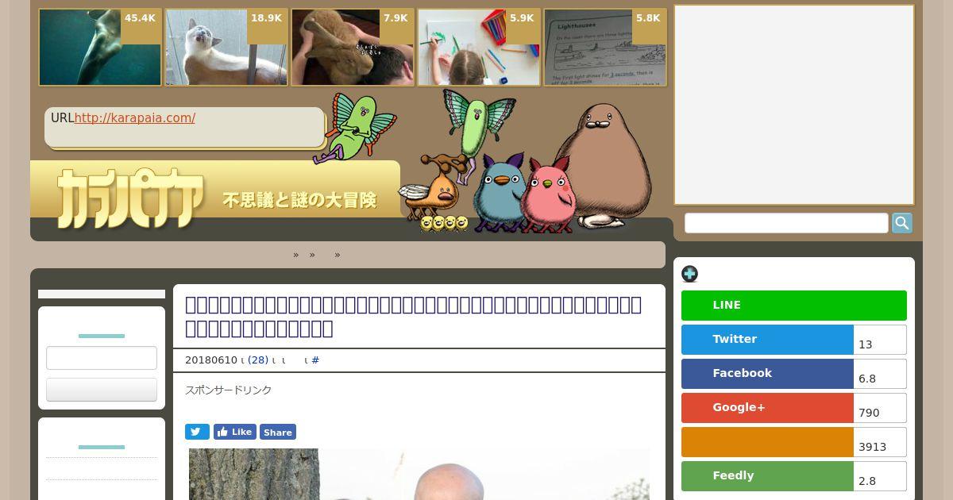This screenshot has height=500, width=953.
Task: Open the rabbit thumbnail with 7.9K views
Action: tap(353, 47)
